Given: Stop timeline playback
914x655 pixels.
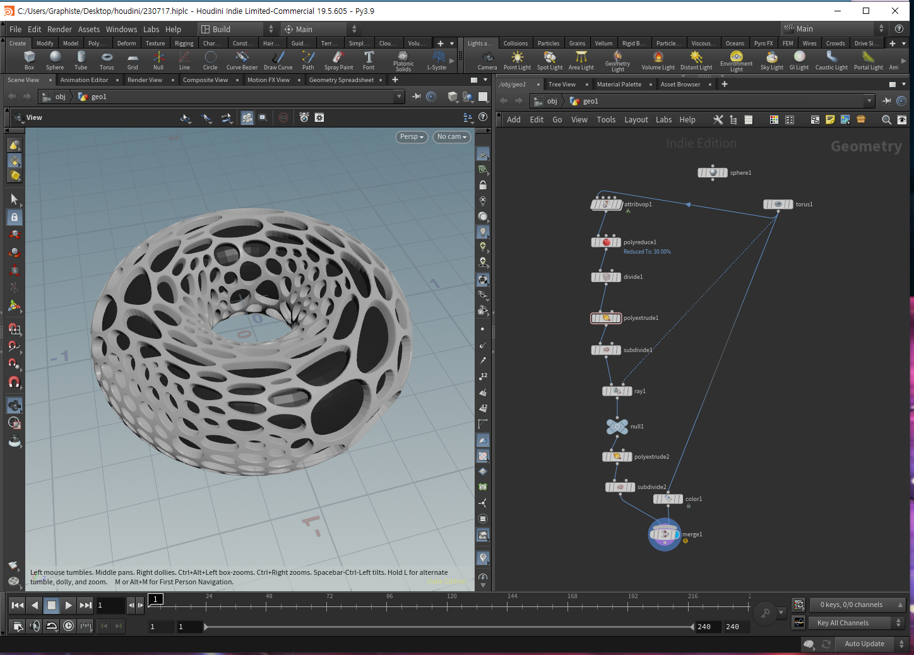Looking at the screenshot, I should [x=52, y=605].
